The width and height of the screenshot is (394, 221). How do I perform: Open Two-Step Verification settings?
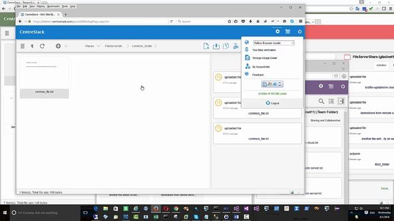click(x=264, y=50)
